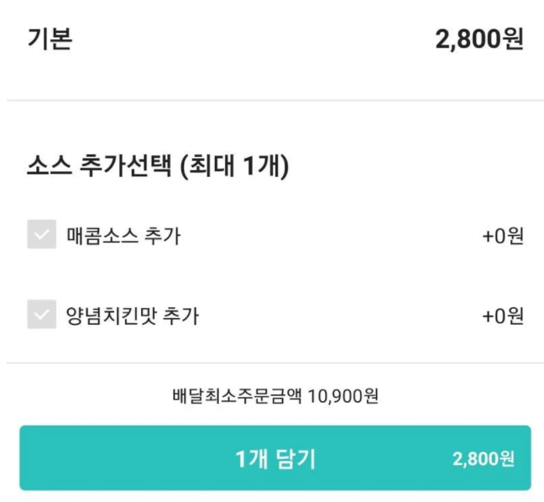
Task: Click the 2,800원 price next to 기본
Action: pos(479,39)
